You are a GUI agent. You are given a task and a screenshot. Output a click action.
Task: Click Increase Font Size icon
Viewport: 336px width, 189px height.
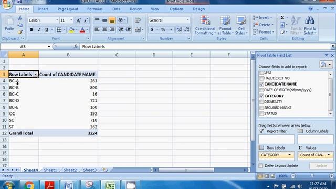click(78, 20)
